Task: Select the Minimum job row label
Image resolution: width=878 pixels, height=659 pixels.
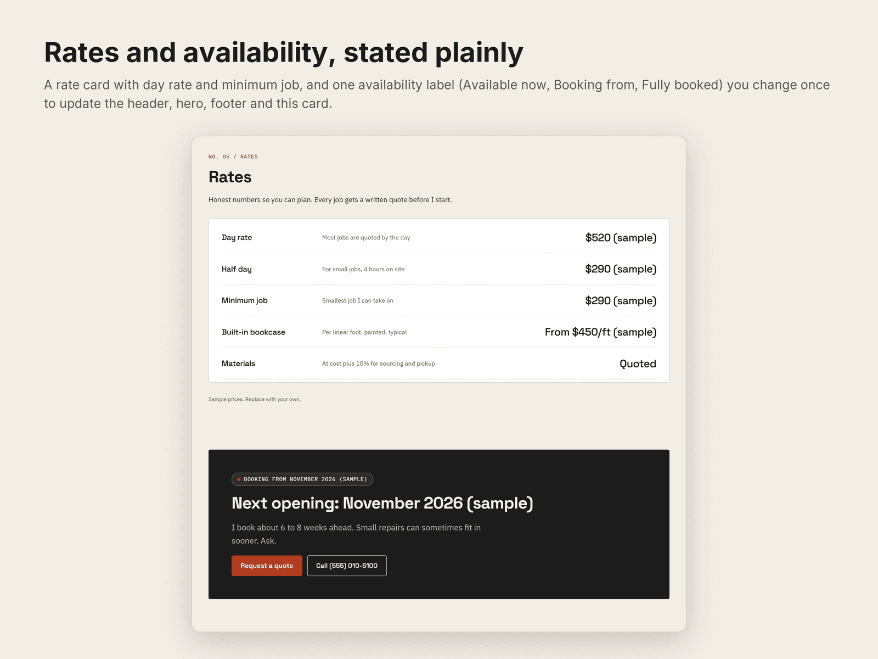Action: 245,300
